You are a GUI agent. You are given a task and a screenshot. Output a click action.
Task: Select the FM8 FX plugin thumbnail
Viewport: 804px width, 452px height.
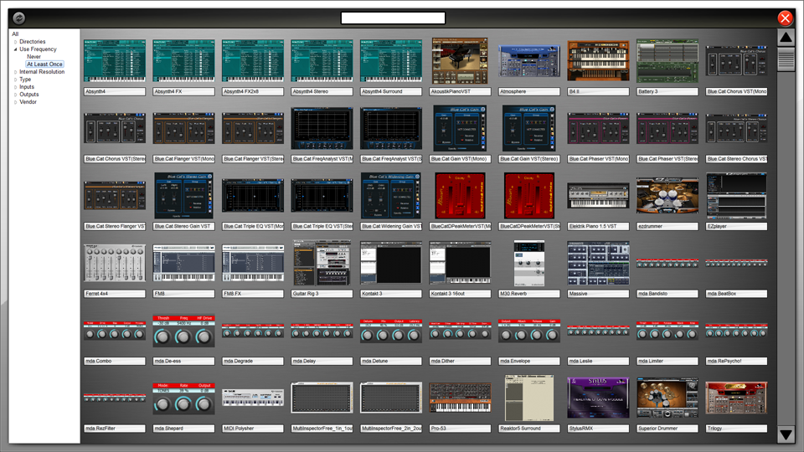253,263
